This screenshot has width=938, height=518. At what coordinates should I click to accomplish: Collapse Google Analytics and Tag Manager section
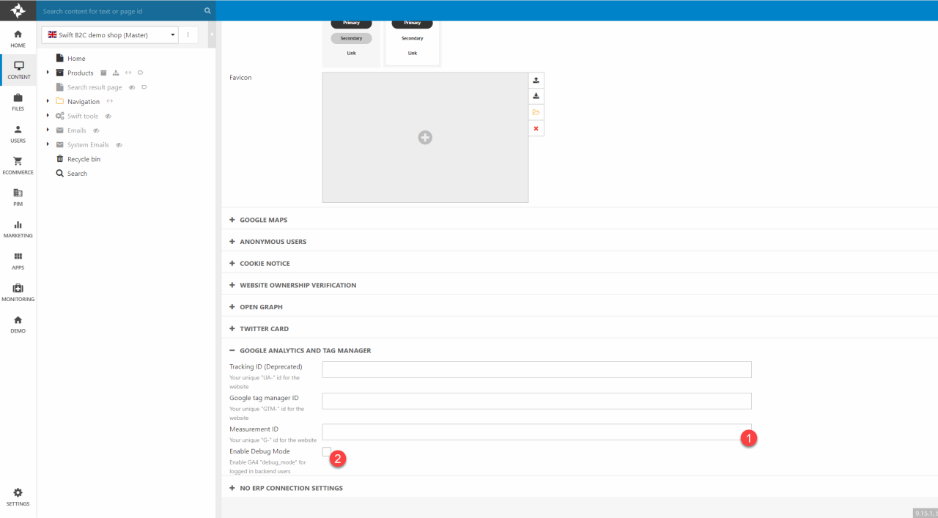coord(305,350)
